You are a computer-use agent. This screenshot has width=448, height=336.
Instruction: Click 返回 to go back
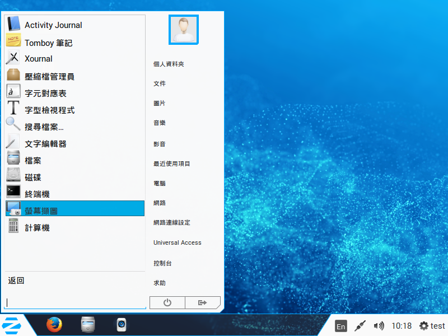[16, 281]
